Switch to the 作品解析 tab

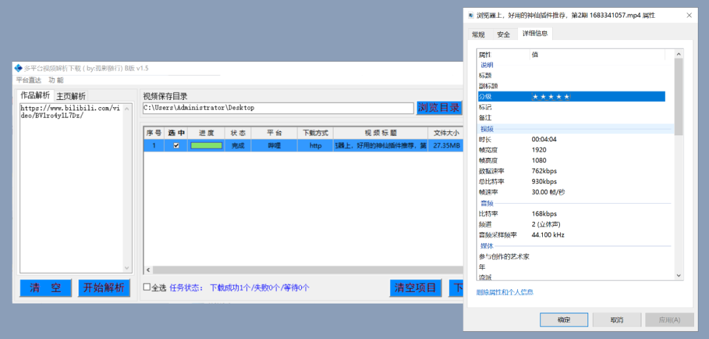[35, 95]
